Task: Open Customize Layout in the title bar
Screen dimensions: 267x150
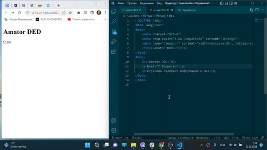Action: (236, 3)
